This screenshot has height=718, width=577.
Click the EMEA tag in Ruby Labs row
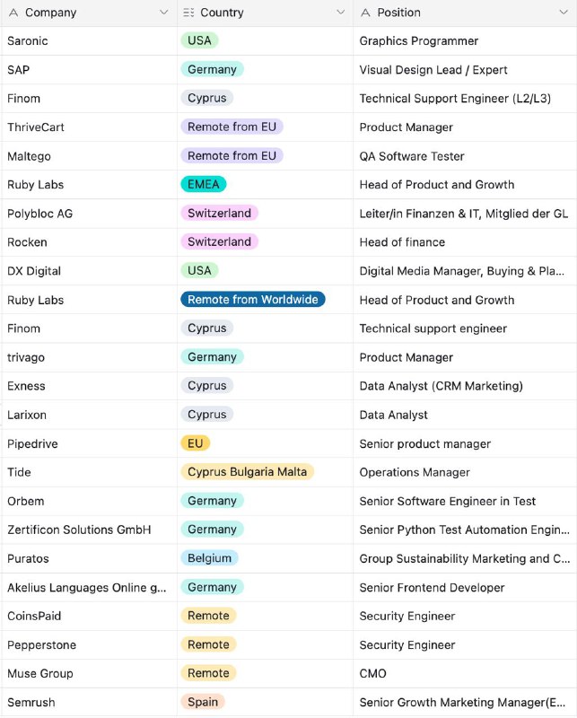(x=204, y=184)
